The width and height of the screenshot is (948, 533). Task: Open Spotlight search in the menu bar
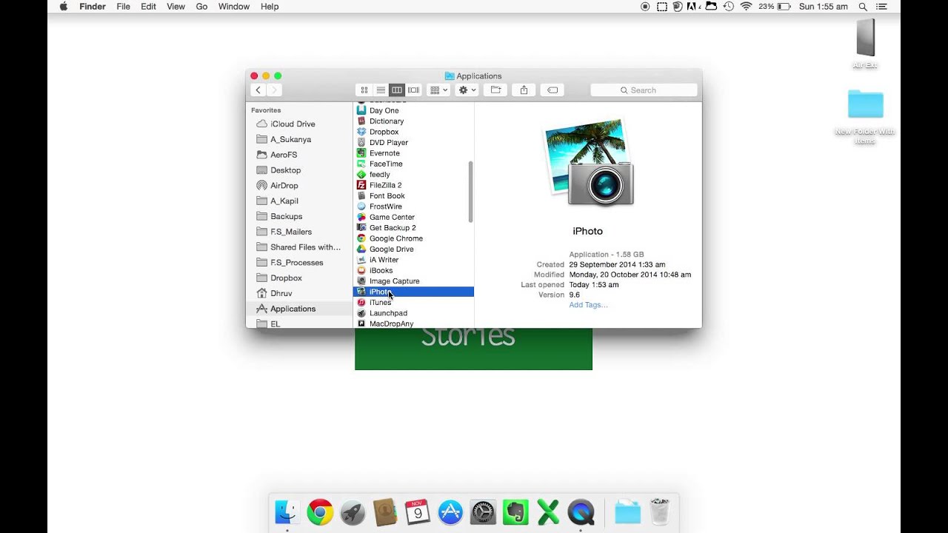click(863, 7)
